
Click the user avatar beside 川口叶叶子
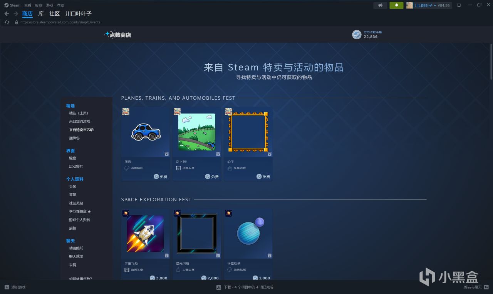[x=409, y=5]
